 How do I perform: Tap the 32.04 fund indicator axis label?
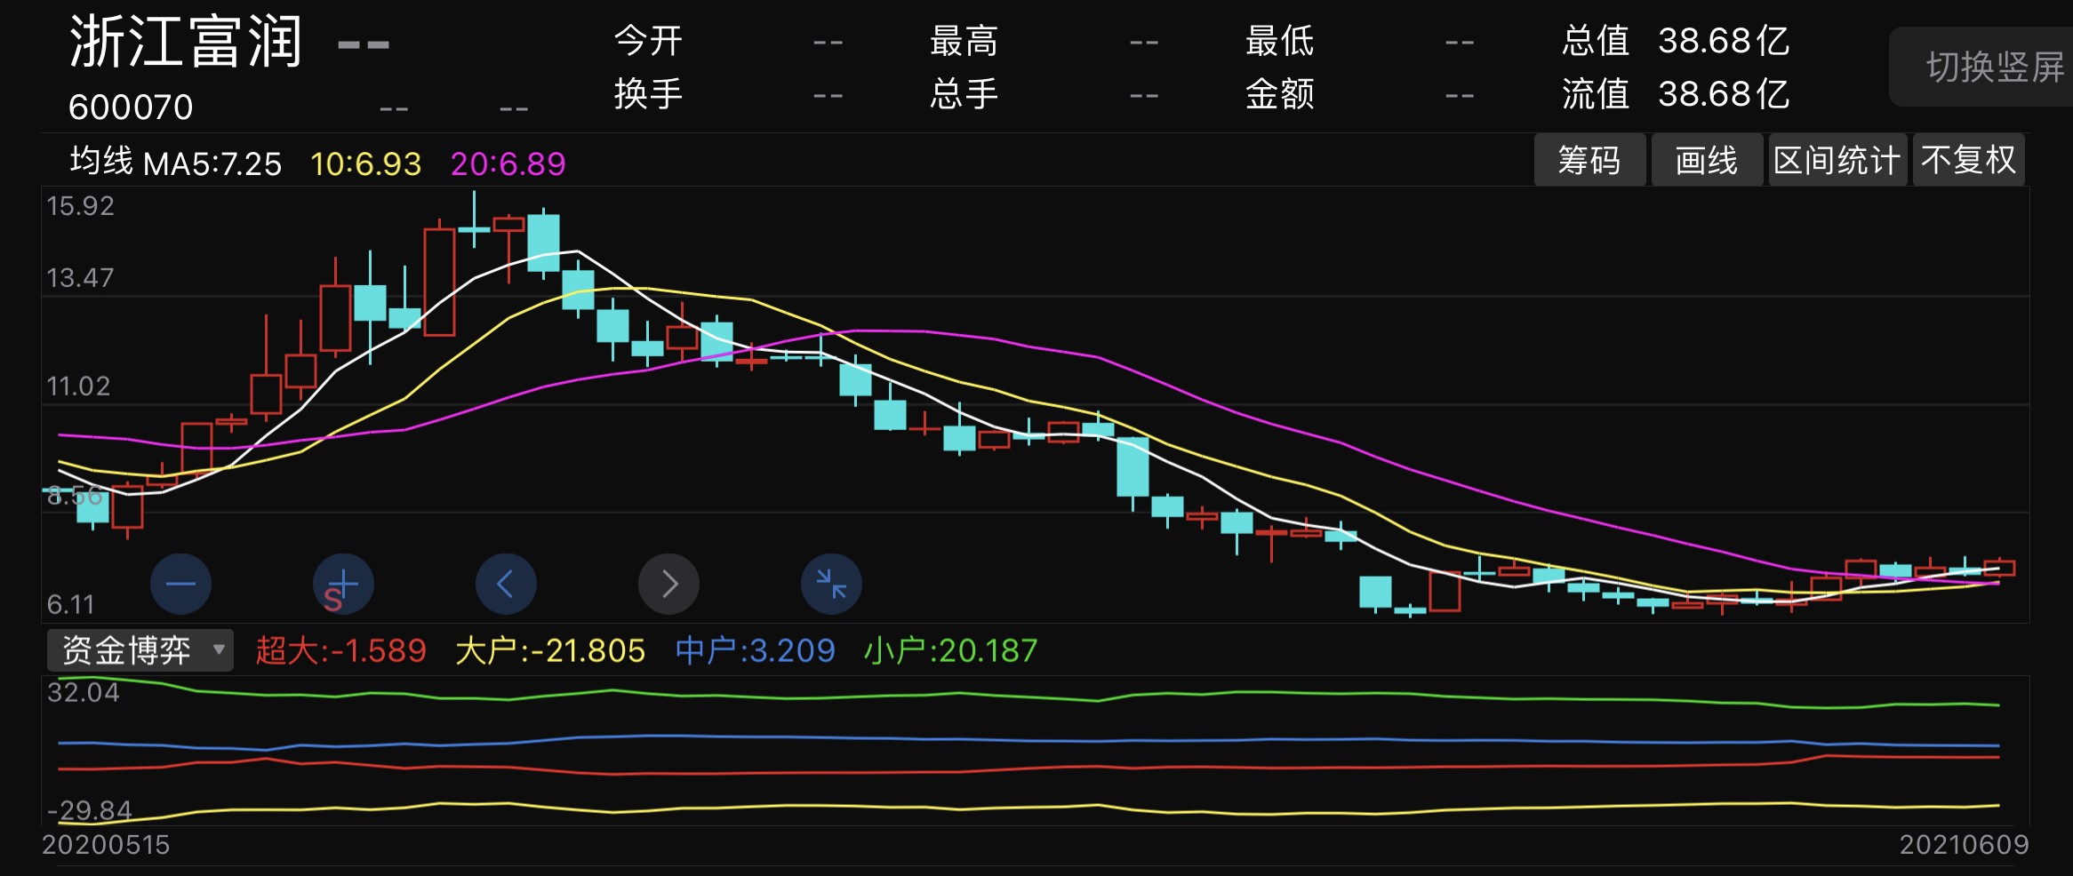[83, 692]
